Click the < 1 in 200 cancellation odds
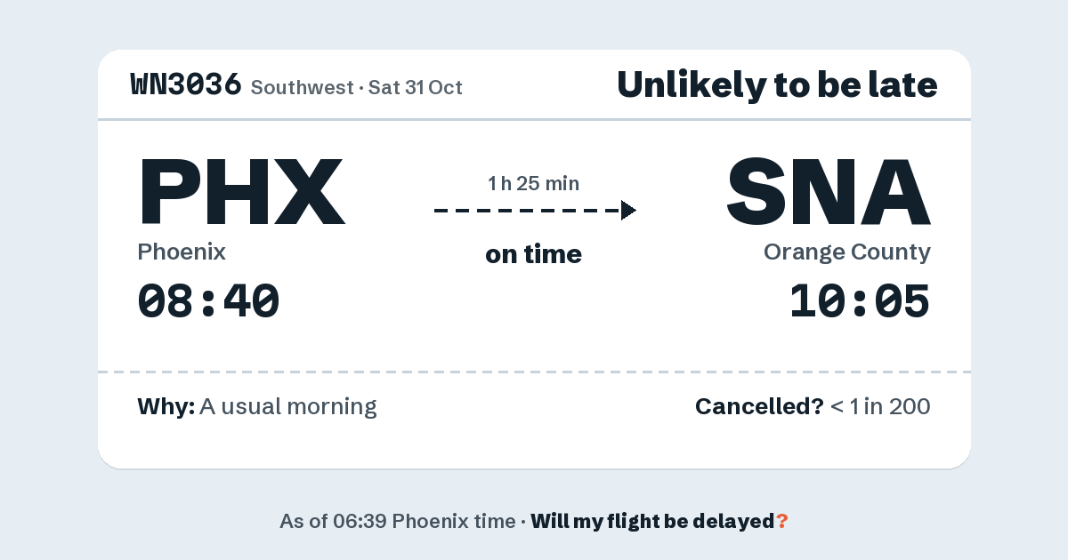1068x560 pixels. click(880, 407)
